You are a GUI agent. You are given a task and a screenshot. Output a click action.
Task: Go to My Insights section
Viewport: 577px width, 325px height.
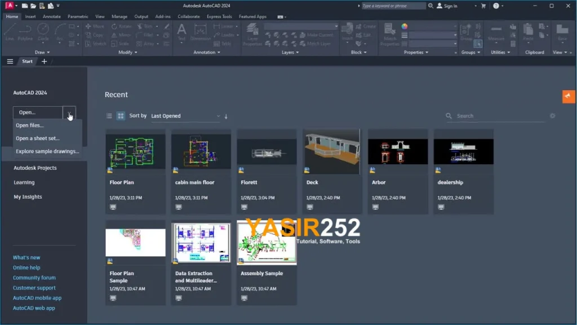(28, 197)
